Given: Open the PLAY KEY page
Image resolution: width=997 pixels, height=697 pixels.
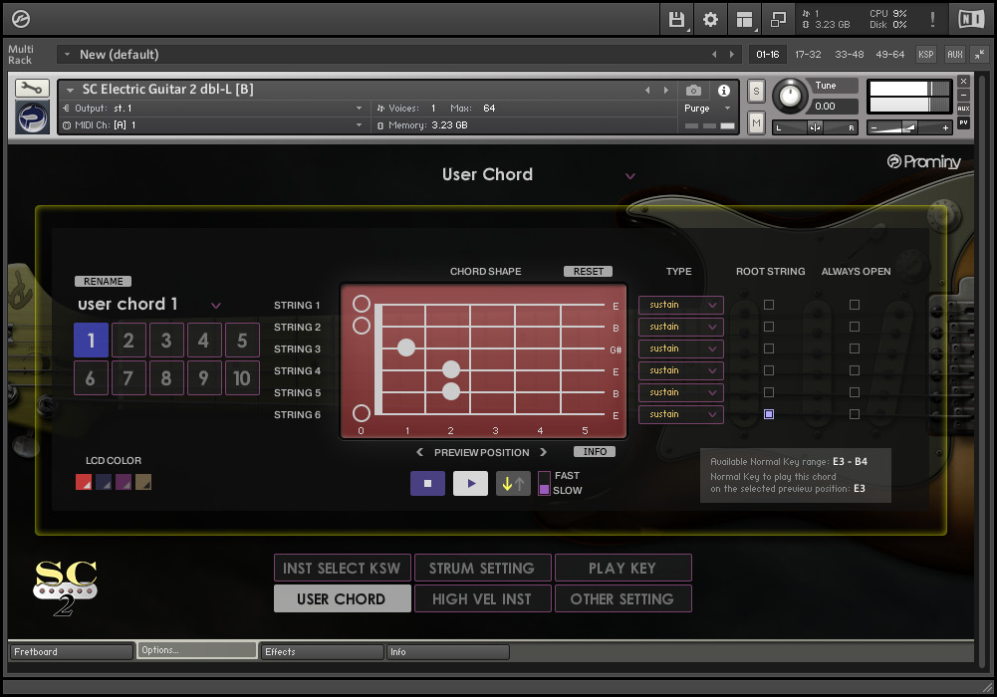Looking at the screenshot, I should click(623, 568).
